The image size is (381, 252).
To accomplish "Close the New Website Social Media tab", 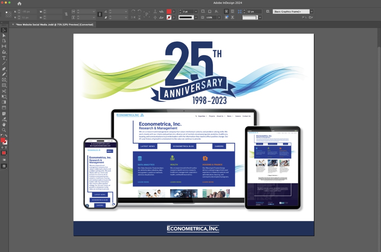I will click(13, 24).
